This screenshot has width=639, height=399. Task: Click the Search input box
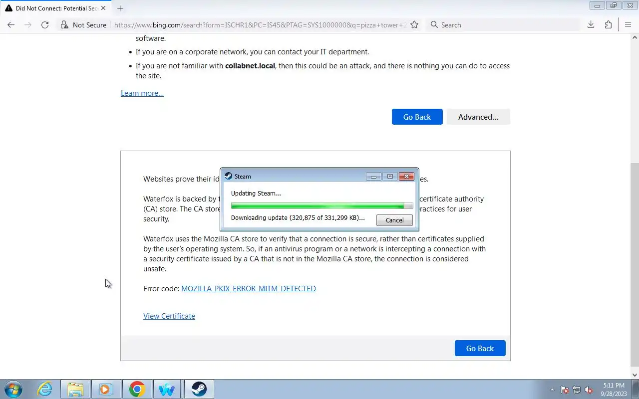click(x=504, y=25)
